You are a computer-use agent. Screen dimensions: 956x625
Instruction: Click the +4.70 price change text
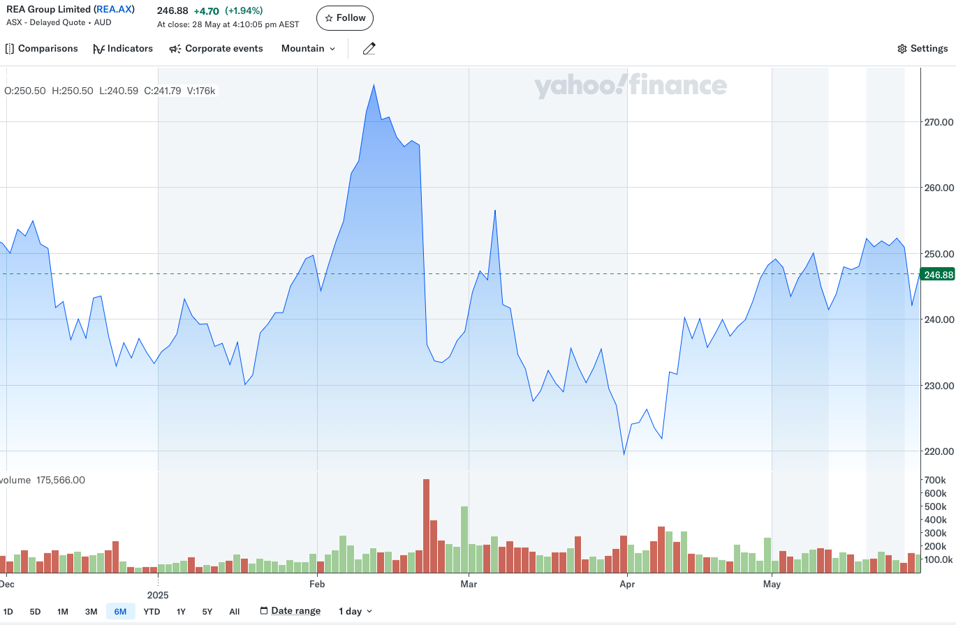(206, 11)
